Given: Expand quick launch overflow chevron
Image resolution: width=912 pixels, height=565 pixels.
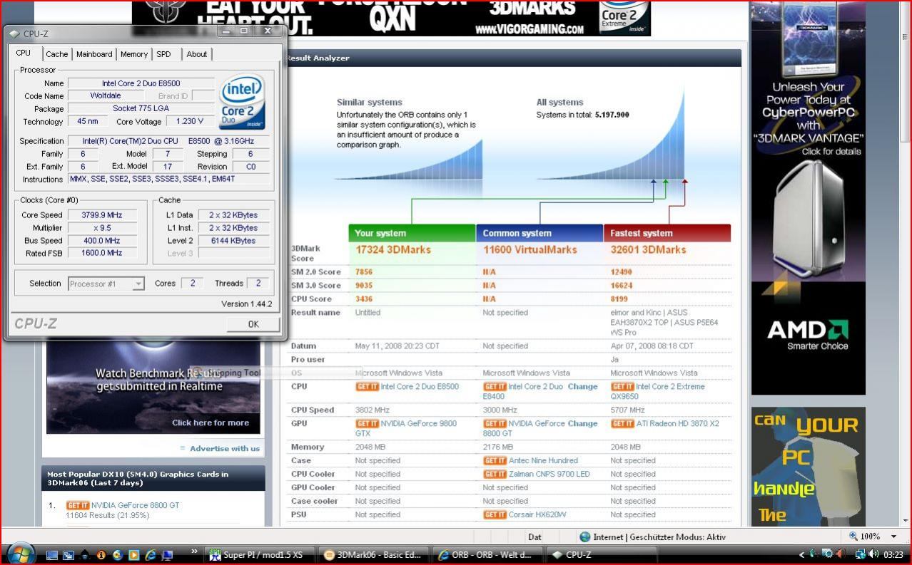Looking at the screenshot, I should click(x=195, y=551).
